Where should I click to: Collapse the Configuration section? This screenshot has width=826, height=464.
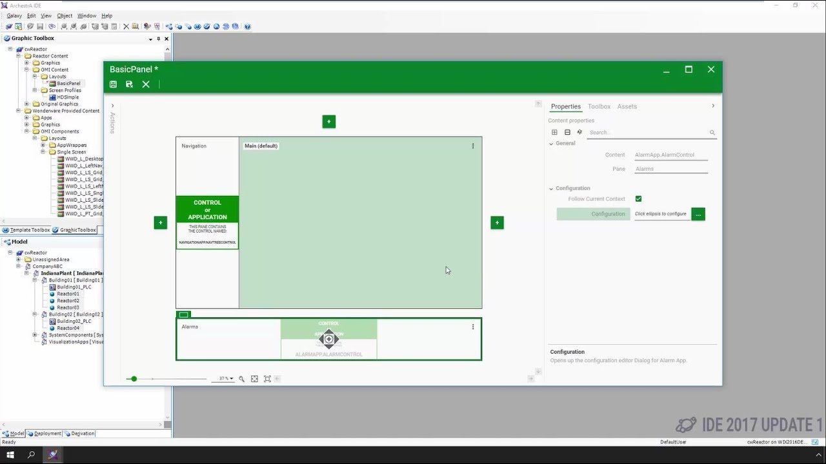[x=551, y=189]
